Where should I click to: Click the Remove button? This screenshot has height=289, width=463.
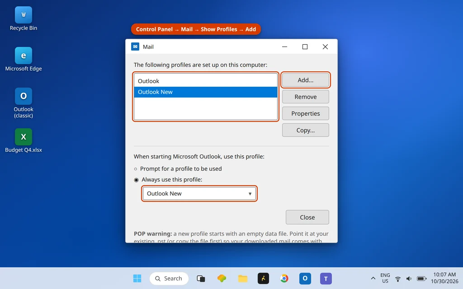305,97
